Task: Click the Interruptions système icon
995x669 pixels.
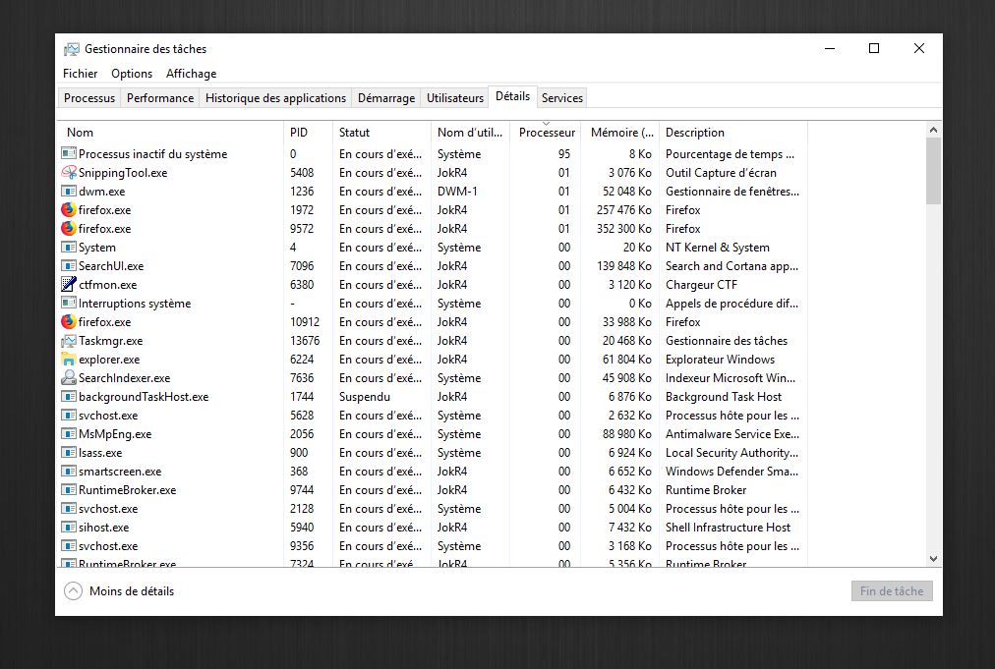Action: pyautogui.click(x=69, y=304)
